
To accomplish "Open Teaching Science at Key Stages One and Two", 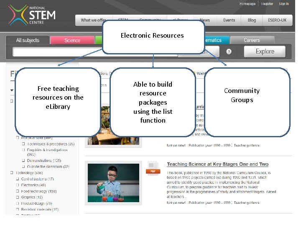I will 217,164.
